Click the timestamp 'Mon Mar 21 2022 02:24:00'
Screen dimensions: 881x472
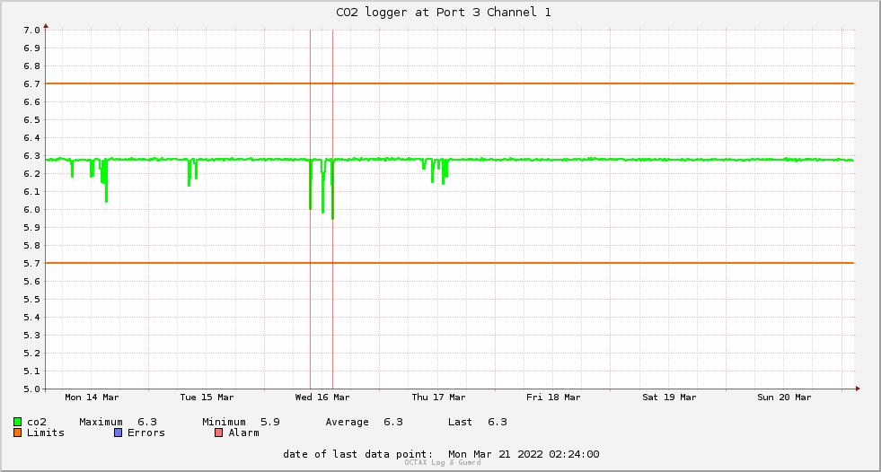pos(524,454)
